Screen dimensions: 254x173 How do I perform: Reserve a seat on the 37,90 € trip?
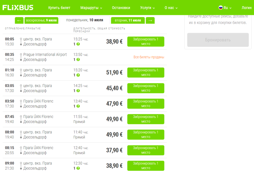click(x=146, y=150)
